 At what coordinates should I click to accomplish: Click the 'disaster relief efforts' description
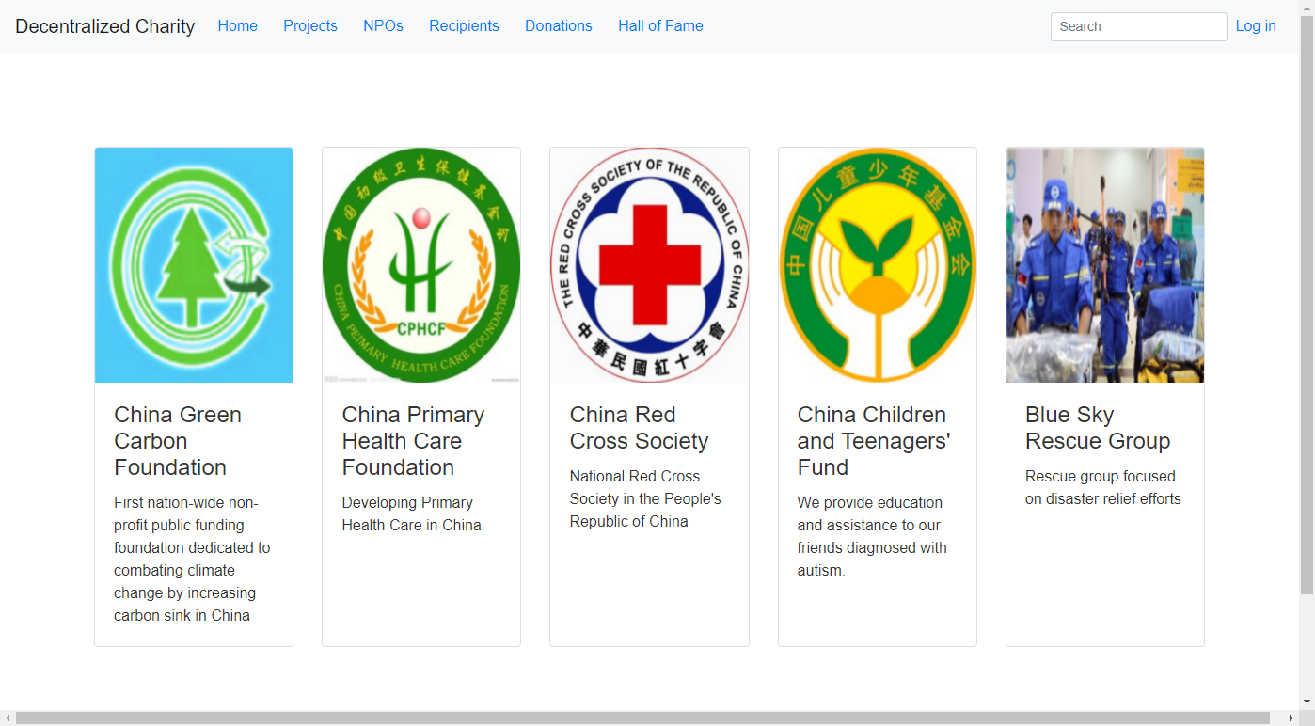[1103, 487]
